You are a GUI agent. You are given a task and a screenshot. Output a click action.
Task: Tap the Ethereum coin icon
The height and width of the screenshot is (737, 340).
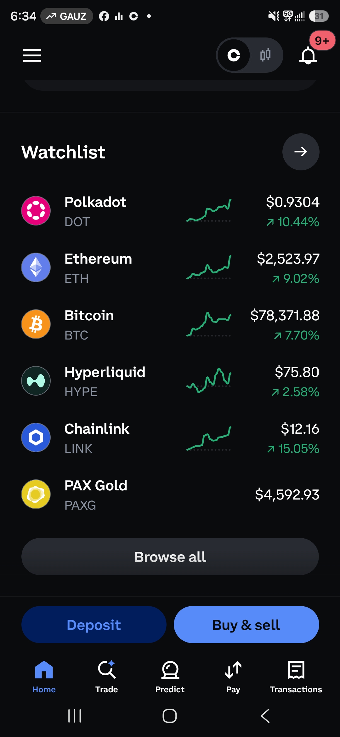point(36,267)
